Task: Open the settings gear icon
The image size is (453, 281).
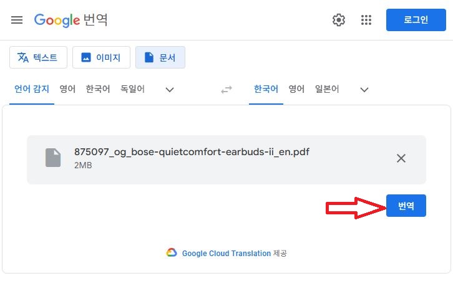Action: tap(339, 20)
